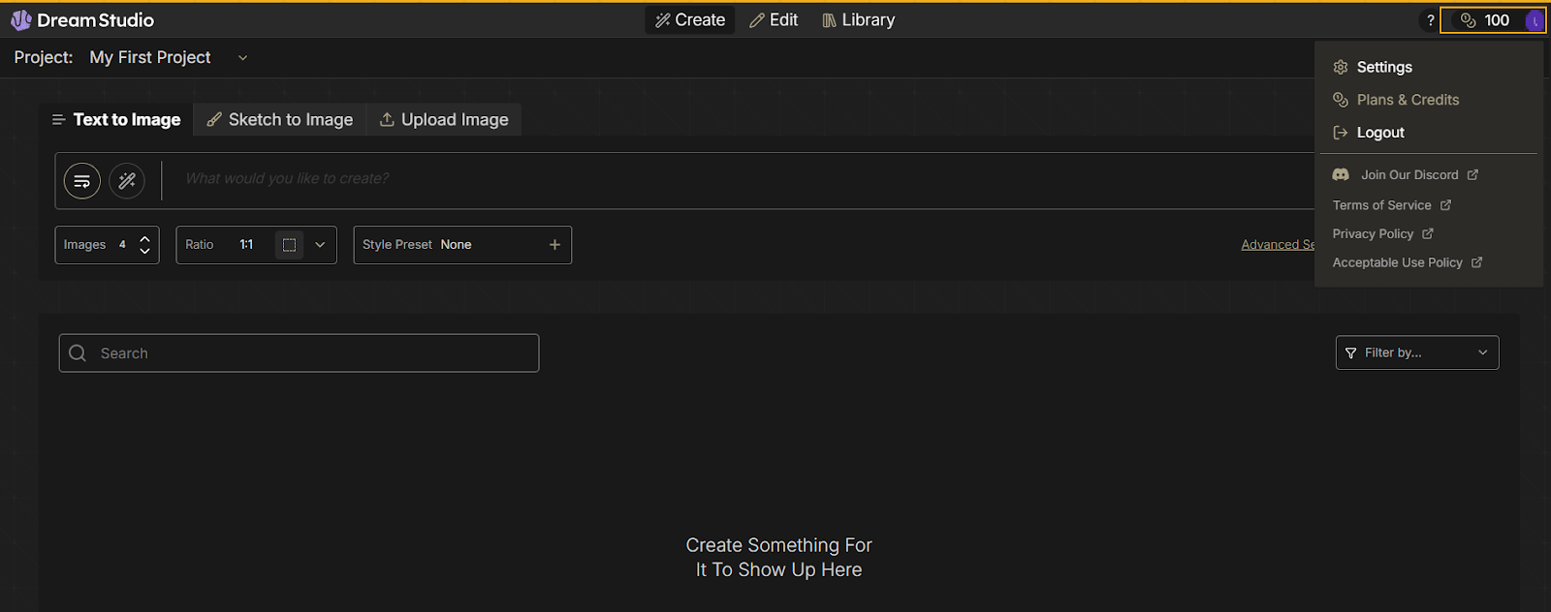Viewport: 1551px width, 612px height.
Task: Click the prompt options icon in prompt box
Action: 82,181
